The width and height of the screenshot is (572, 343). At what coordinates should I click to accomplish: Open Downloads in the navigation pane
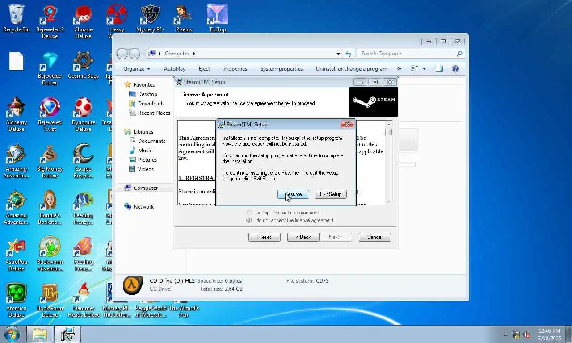(x=147, y=104)
